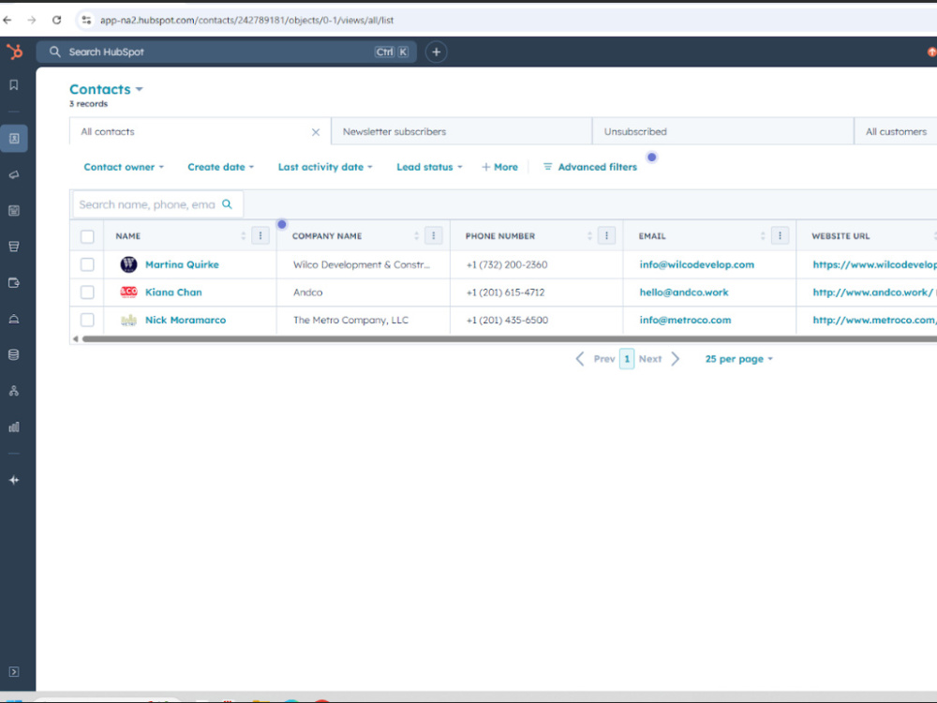The height and width of the screenshot is (703, 937).
Task: Go back in browser
Action: coord(7,20)
